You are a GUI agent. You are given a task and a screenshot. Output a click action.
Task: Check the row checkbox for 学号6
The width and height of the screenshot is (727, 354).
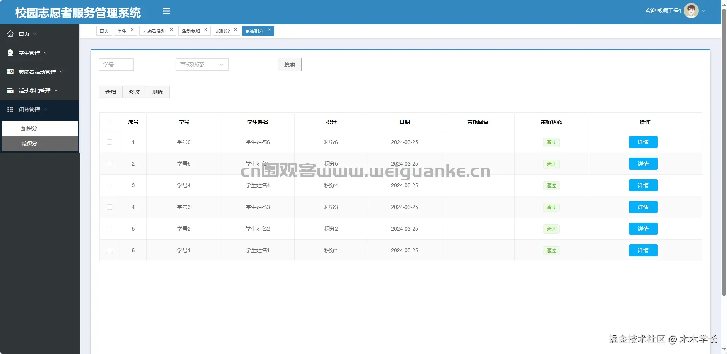pyautogui.click(x=110, y=142)
